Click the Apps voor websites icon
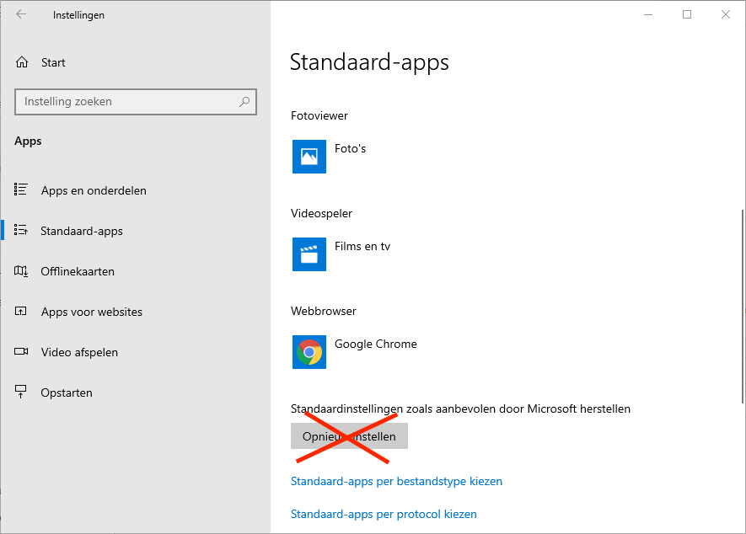The height and width of the screenshot is (534, 746). pyautogui.click(x=22, y=312)
